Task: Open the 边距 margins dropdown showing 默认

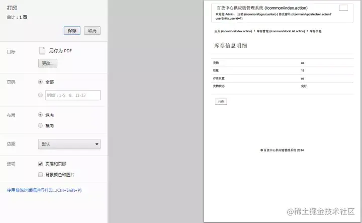Action: click(69, 144)
